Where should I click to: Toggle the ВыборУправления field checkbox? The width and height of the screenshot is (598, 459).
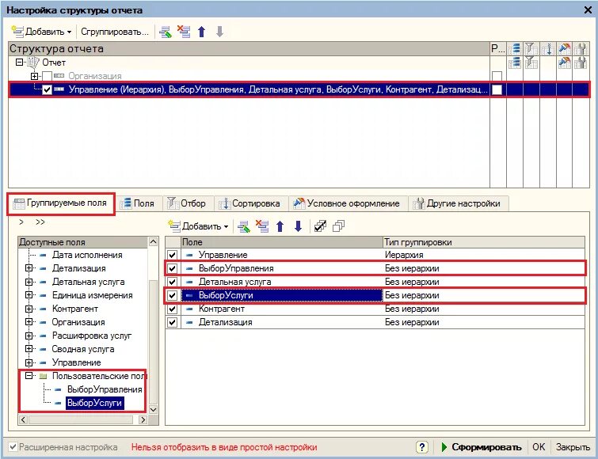173,268
